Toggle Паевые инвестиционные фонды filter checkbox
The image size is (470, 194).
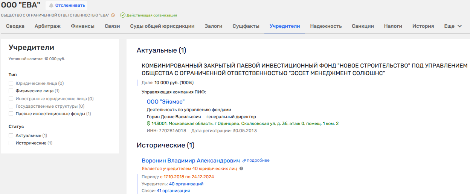pyautogui.click(x=11, y=114)
